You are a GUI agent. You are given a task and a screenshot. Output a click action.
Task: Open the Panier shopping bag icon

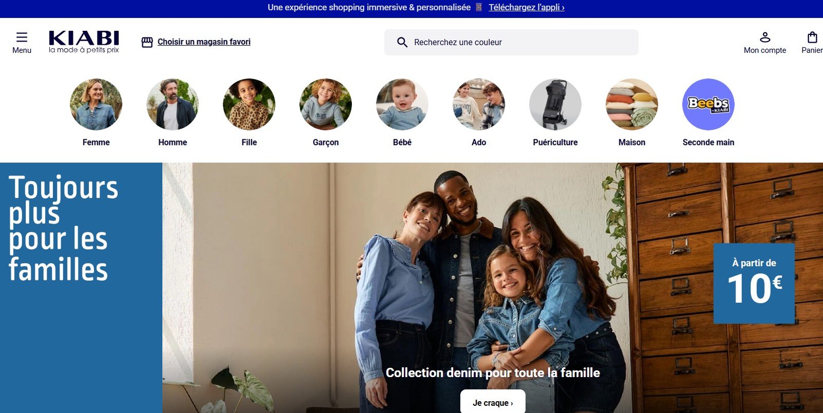(x=812, y=37)
